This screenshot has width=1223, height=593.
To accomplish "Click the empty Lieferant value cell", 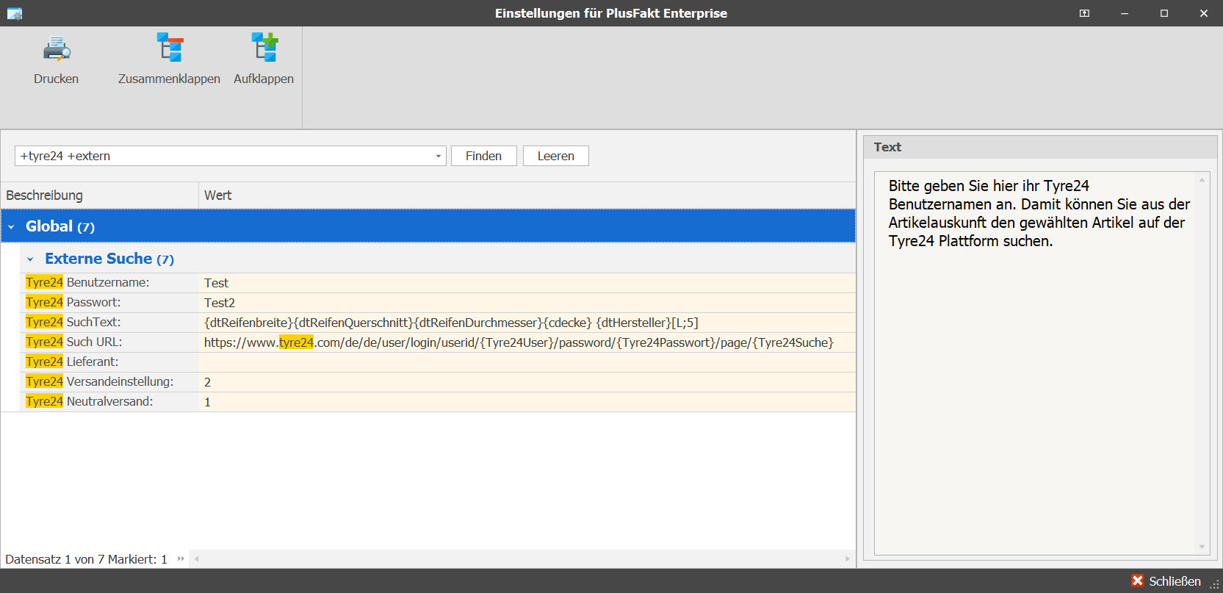I will (x=527, y=362).
